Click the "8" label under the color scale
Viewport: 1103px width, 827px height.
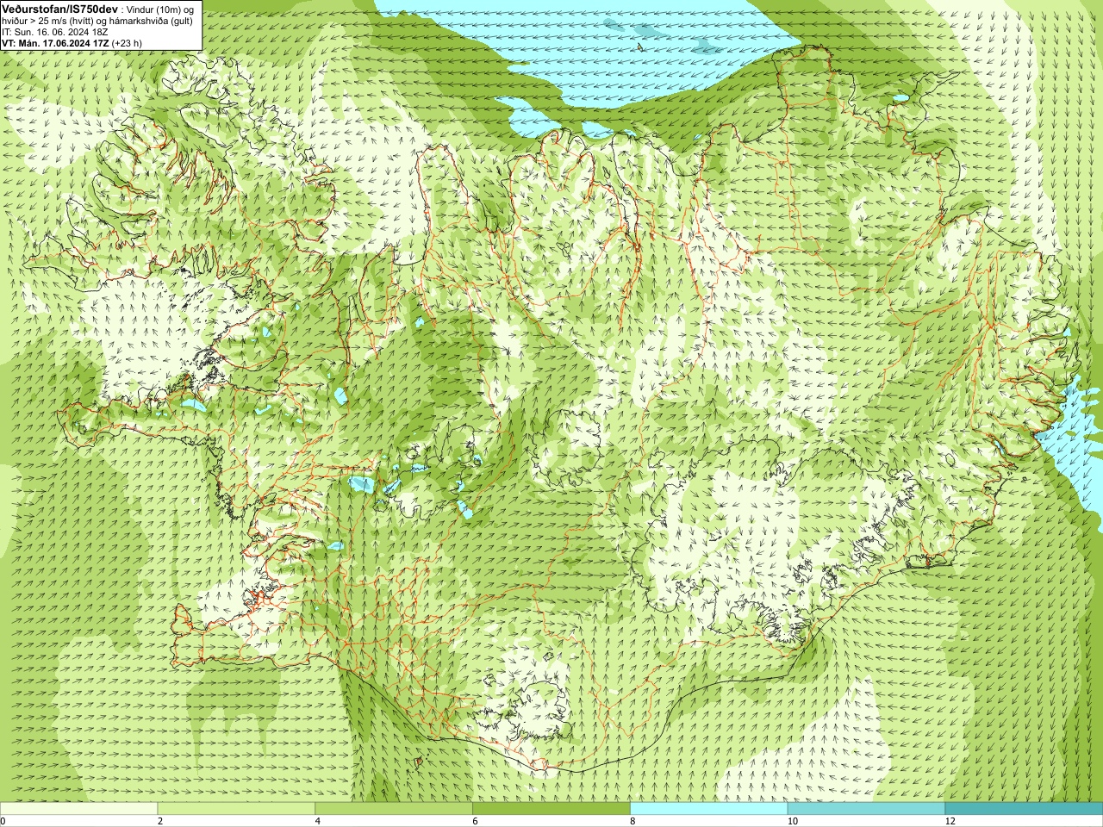click(633, 821)
